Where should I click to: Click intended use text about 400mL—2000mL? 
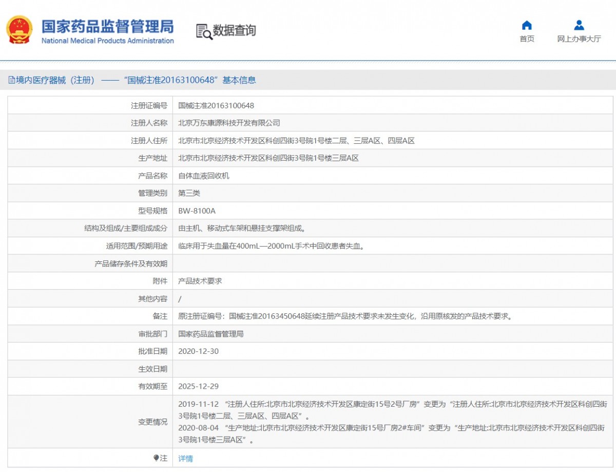273,246
